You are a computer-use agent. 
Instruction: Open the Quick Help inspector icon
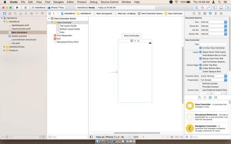(x=199, y=13)
